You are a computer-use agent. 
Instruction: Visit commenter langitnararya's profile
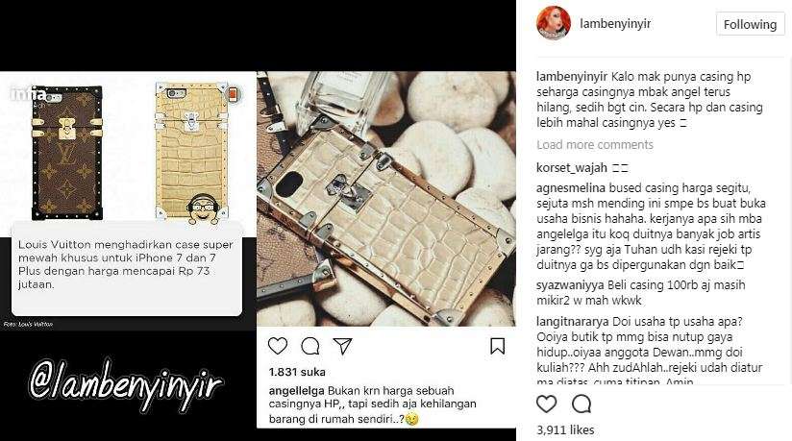point(573,322)
